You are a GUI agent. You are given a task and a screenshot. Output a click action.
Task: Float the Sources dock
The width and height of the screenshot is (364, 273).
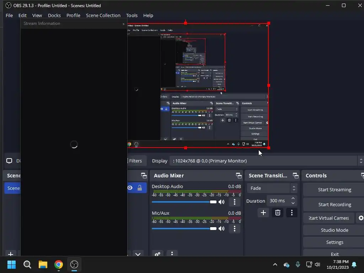pos(144,176)
